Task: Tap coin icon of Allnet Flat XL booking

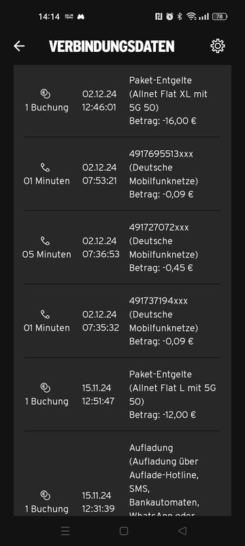Action: pos(46,94)
